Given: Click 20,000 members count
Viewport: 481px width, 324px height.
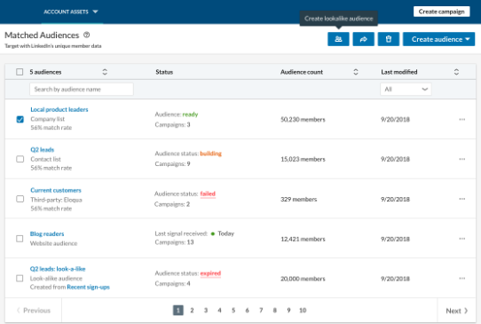Looking at the screenshot, I should tap(303, 279).
